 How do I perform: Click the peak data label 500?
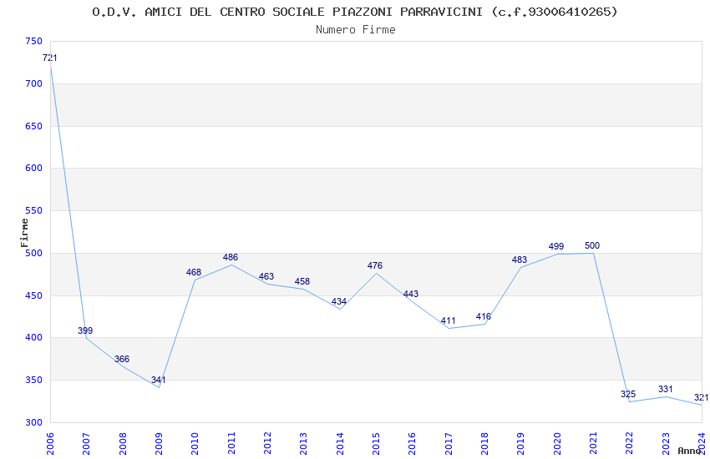click(x=592, y=245)
